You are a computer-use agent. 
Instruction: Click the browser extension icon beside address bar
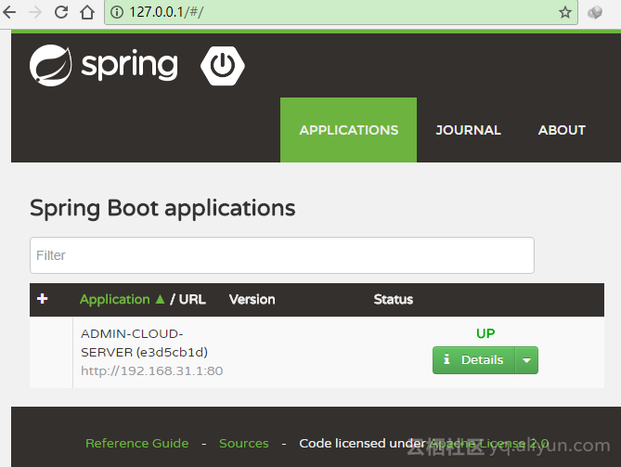tap(595, 12)
